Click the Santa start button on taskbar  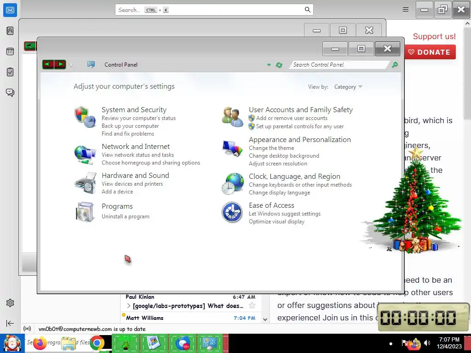click(12, 343)
